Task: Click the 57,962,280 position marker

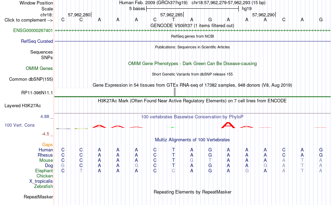Action: click(79, 15)
